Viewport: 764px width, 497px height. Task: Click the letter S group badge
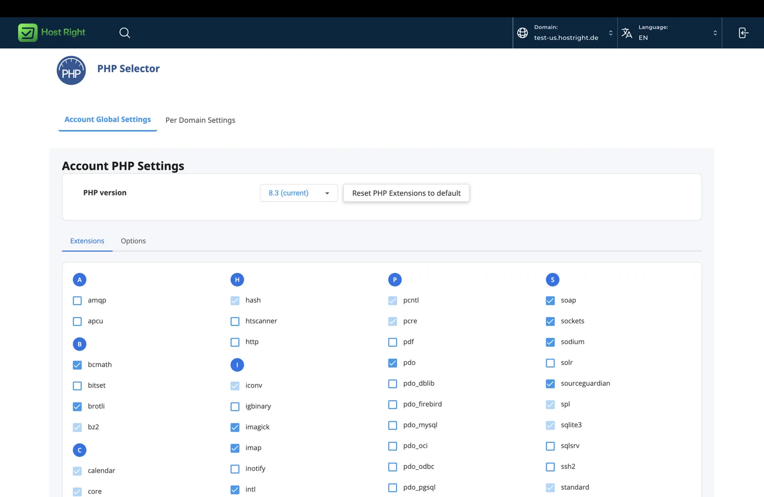[x=552, y=280]
